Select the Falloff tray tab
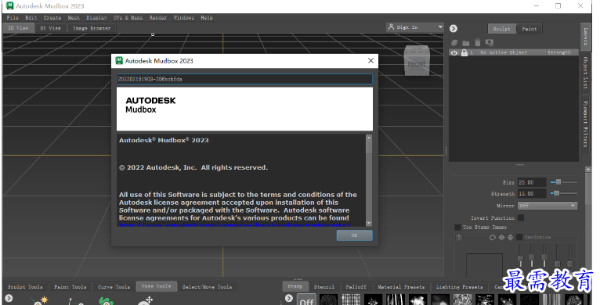The height and width of the screenshot is (305, 600). tap(356, 287)
